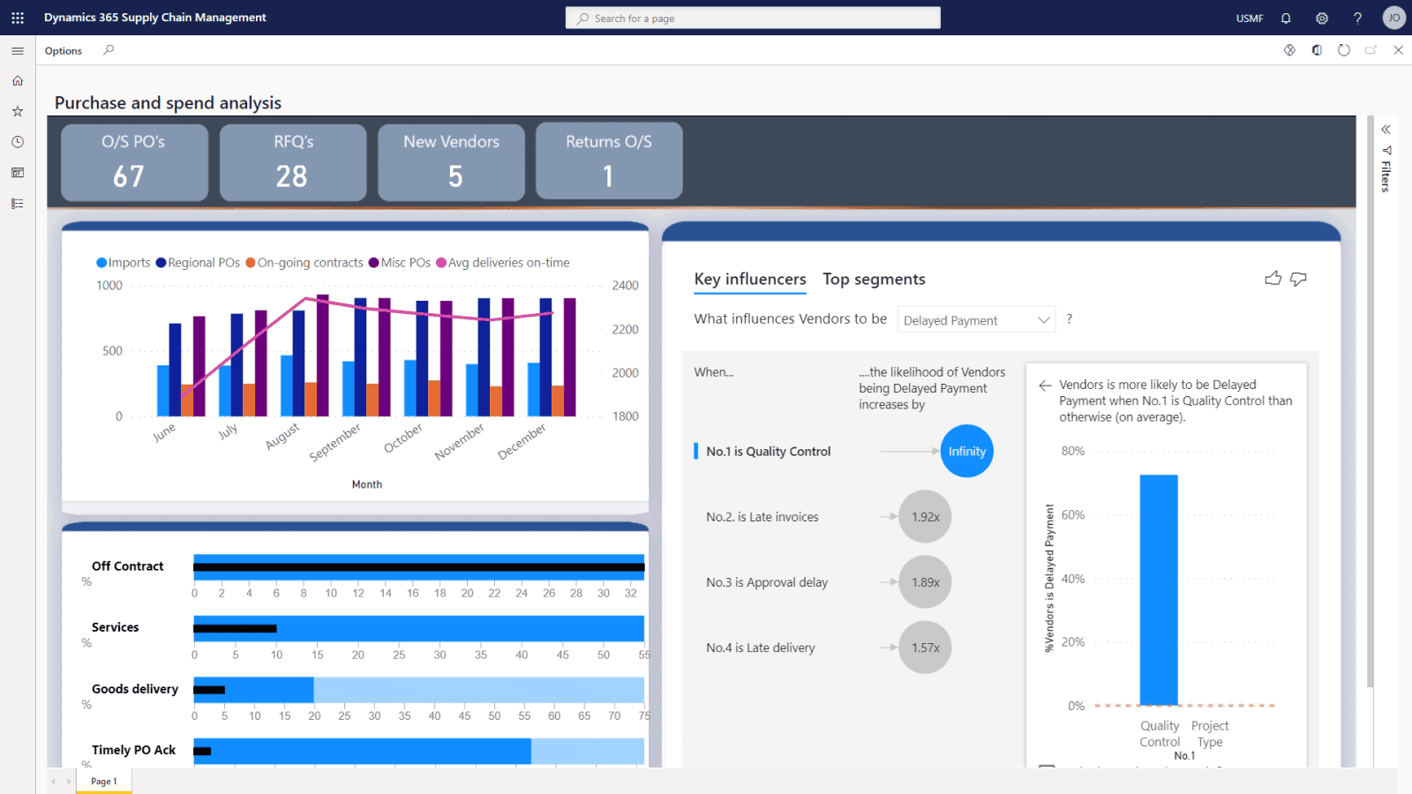This screenshot has width=1412, height=794.
Task: Switch to Top segments tab
Action: (874, 280)
